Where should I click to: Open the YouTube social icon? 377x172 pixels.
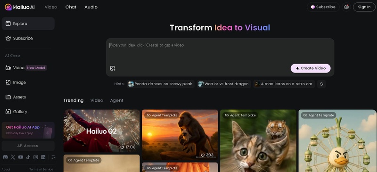pyautogui.click(x=21, y=157)
